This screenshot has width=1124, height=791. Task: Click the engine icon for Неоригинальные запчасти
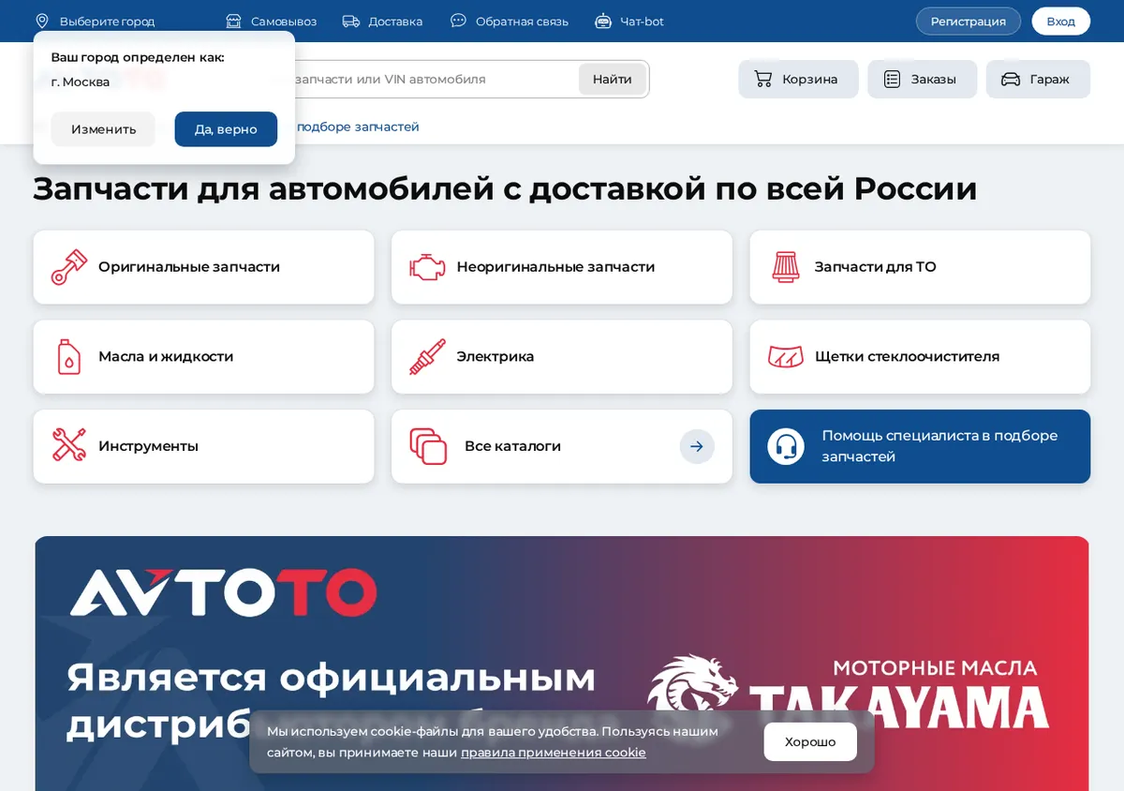coord(427,267)
